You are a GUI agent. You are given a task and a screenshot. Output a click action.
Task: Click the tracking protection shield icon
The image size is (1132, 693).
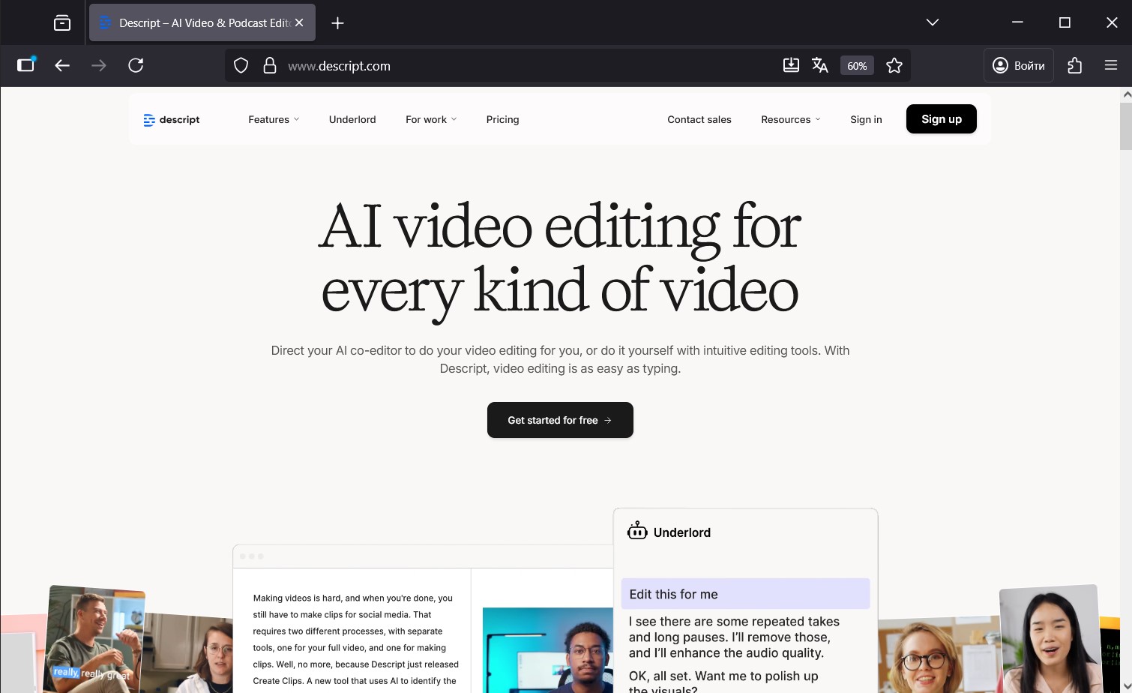point(241,66)
